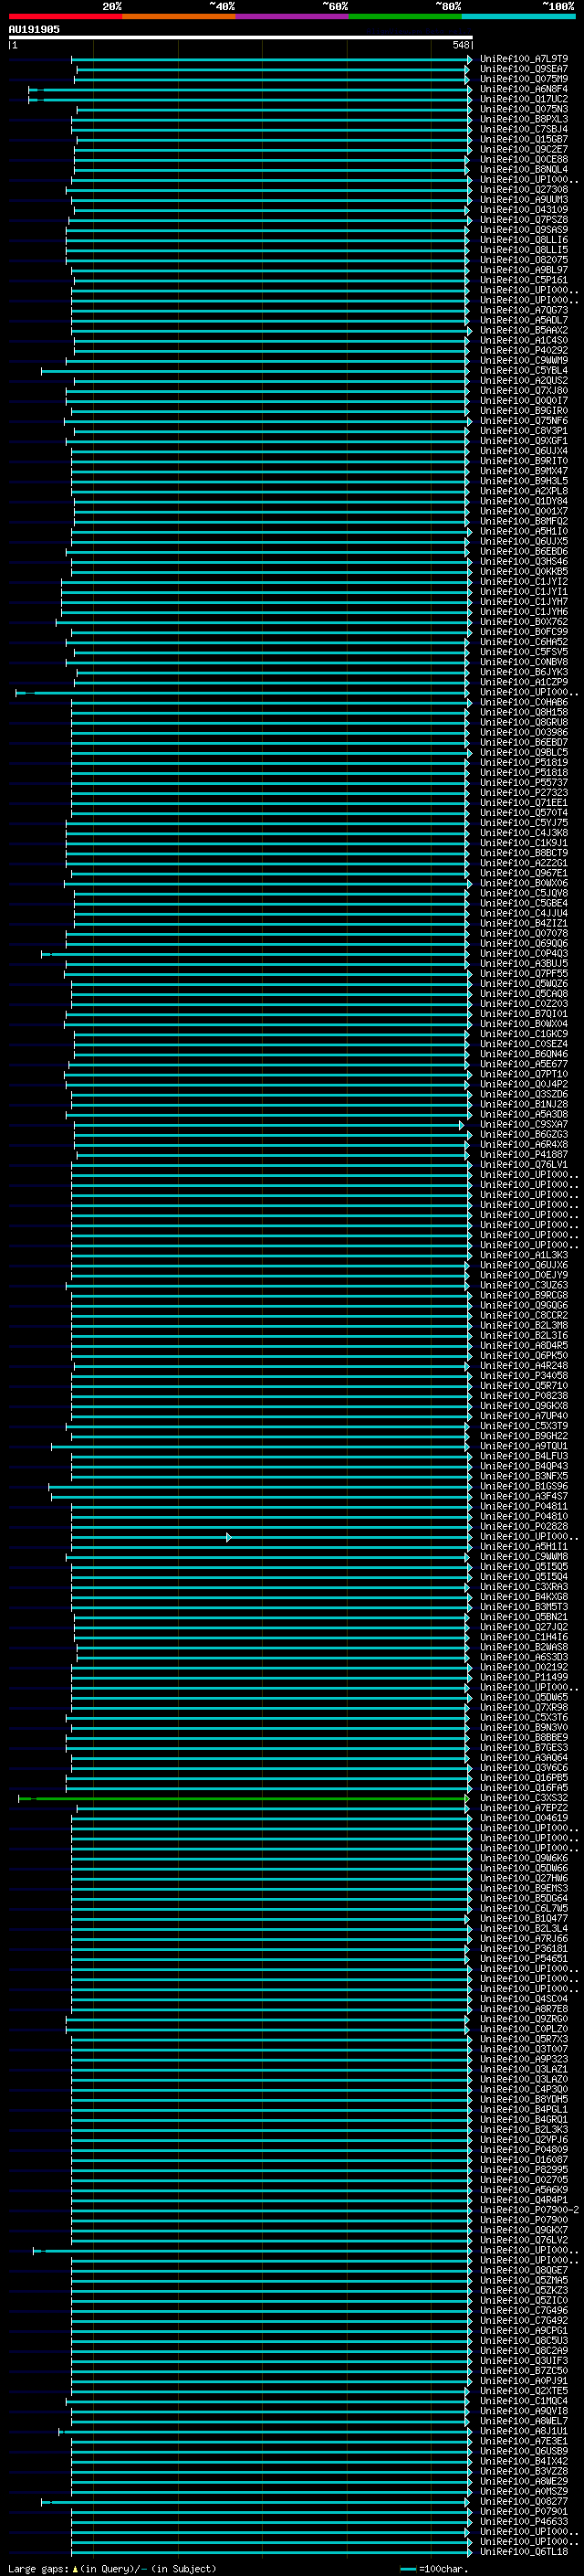Select the UniRef100_Q7PF55 label
Image resolution: width=584 pixels, height=2576 pixels.
[524, 974]
